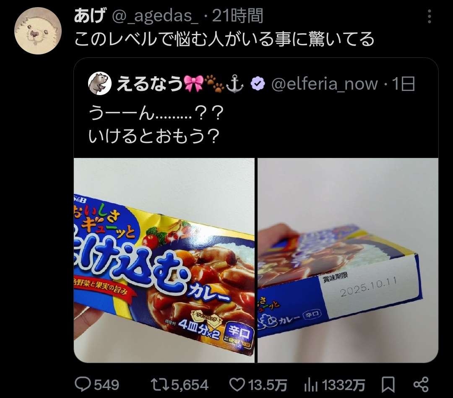Click the reply speech bubble icon
Screen dimensions: 453x398
pyautogui.click(x=83, y=385)
